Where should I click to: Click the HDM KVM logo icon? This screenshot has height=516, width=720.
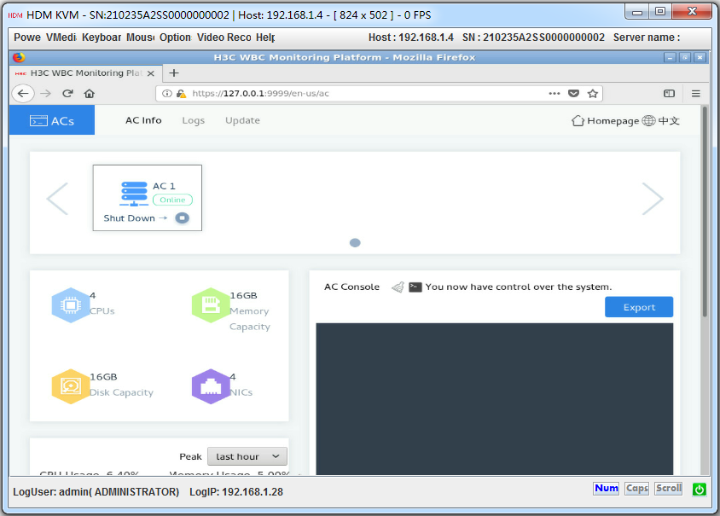click(x=15, y=15)
